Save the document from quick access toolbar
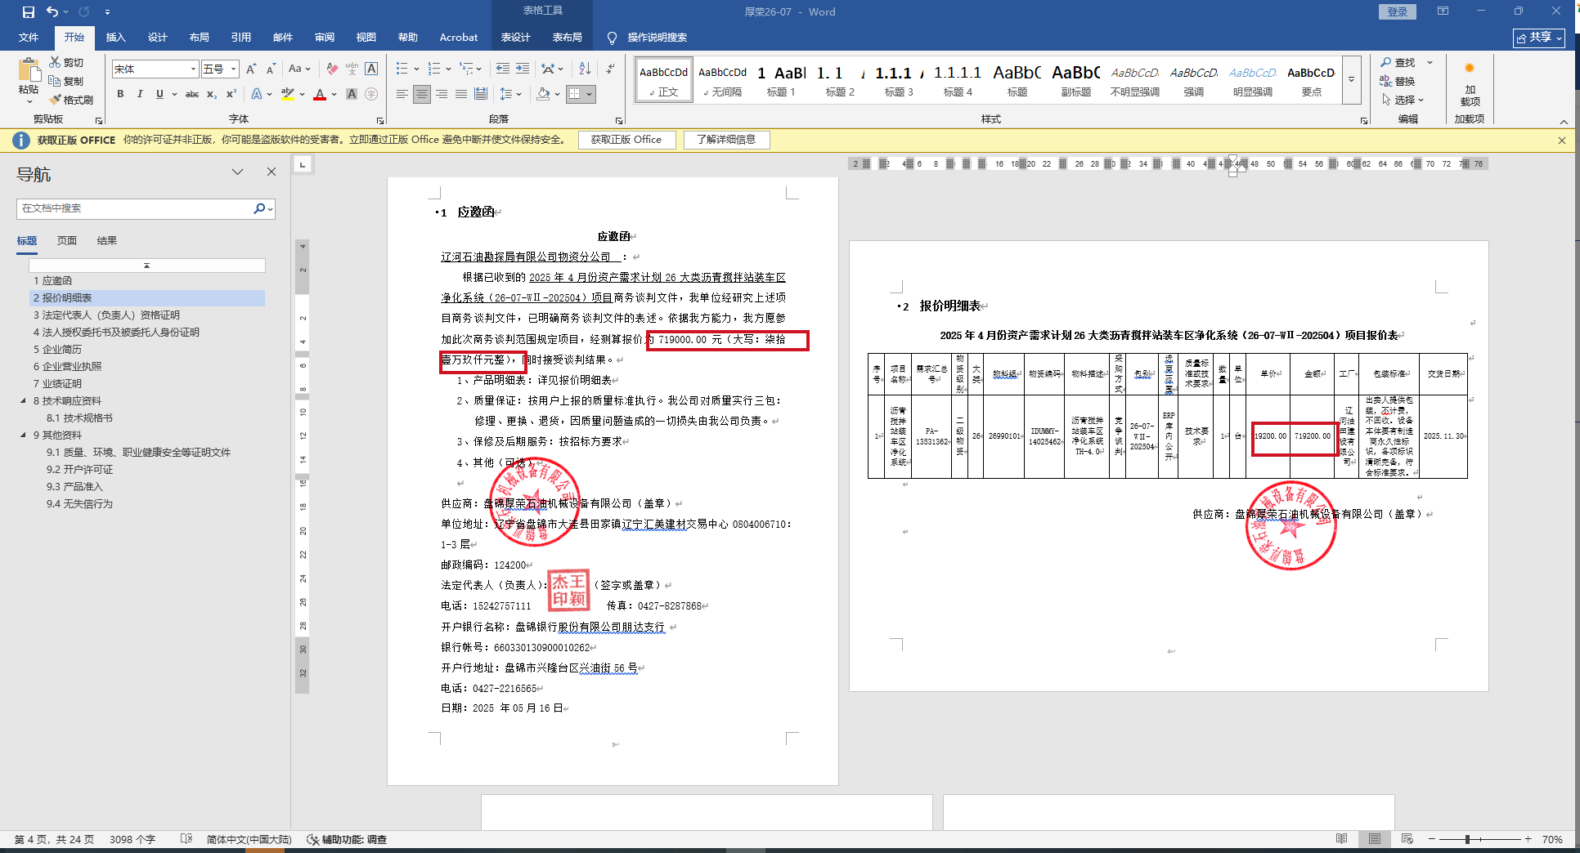 29,12
